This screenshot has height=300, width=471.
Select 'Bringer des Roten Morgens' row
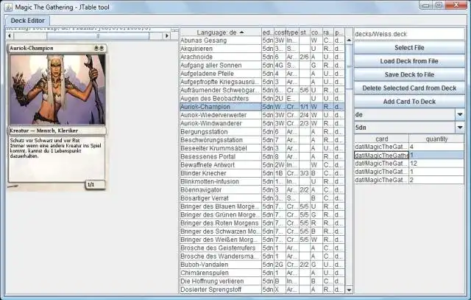(x=262, y=223)
